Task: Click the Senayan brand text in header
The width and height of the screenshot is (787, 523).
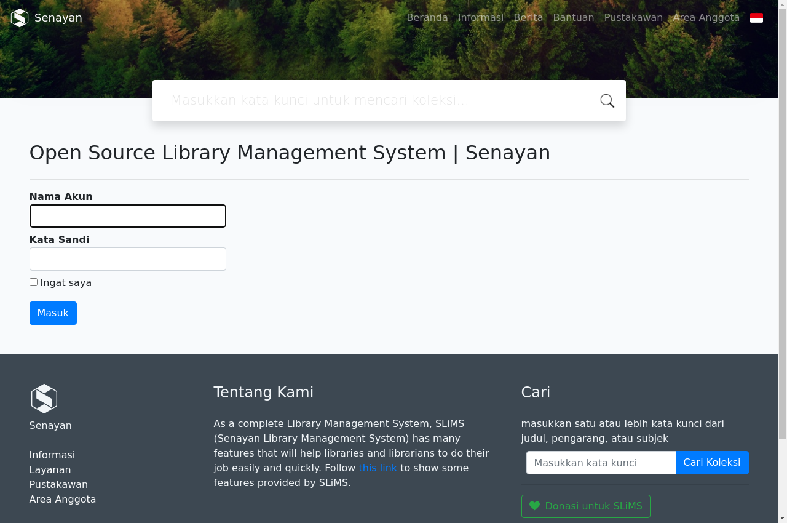Action: click(x=58, y=18)
